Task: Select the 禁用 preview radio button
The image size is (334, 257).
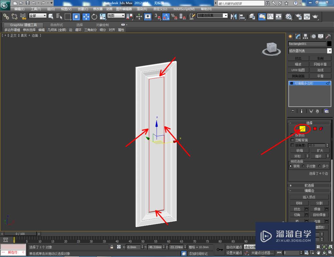Action: 291,166
